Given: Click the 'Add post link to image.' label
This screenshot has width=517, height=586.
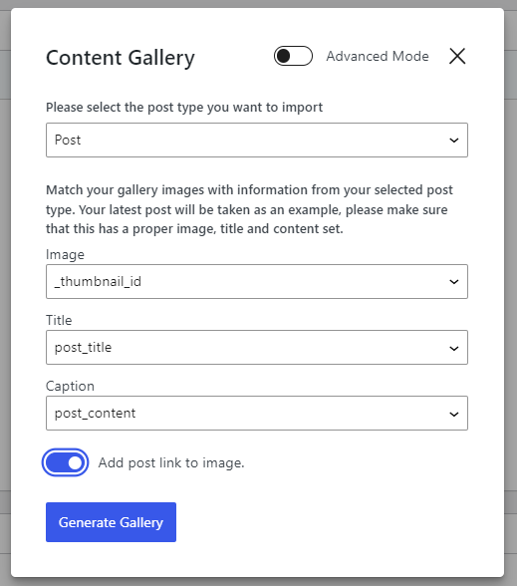Looking at the screenshot, I should point(171,463).
